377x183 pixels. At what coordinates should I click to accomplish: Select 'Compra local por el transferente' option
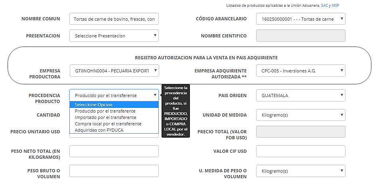click(x=114, y=124)
